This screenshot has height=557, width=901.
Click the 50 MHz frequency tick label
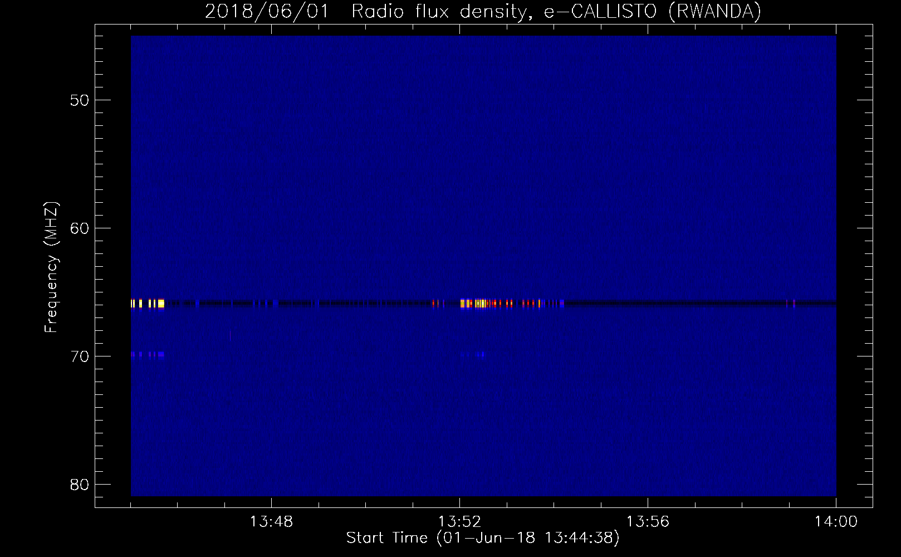pos(80,100)
